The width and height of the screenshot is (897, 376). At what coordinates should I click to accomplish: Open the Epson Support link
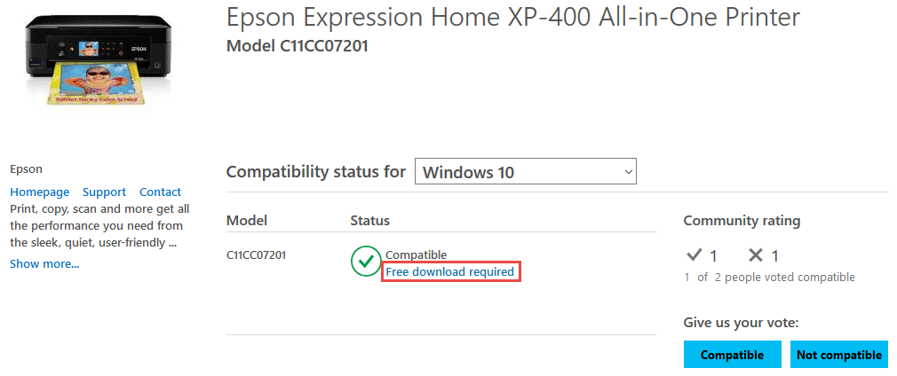click(x=104, y=192)
